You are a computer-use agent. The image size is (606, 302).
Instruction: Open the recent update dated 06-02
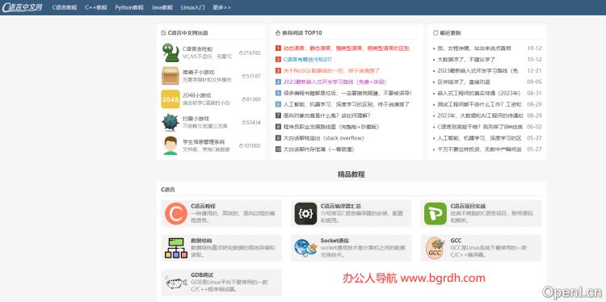[480, 127]
